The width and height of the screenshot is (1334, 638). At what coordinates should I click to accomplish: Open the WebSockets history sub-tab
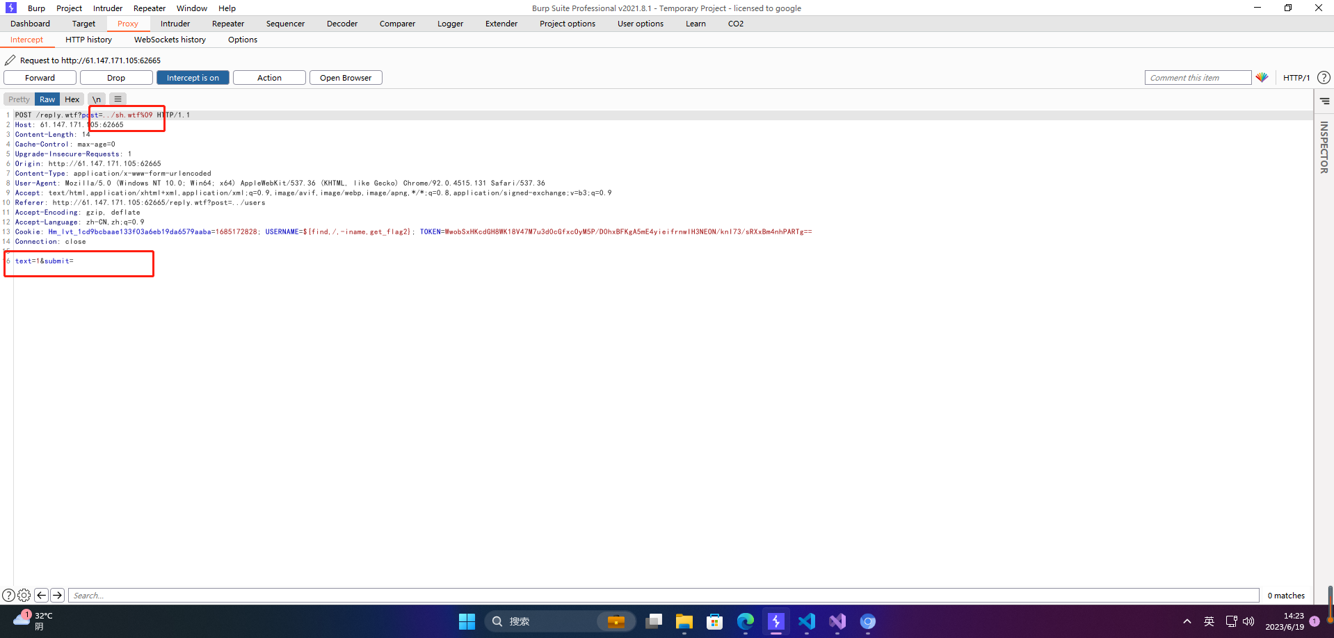170,40
